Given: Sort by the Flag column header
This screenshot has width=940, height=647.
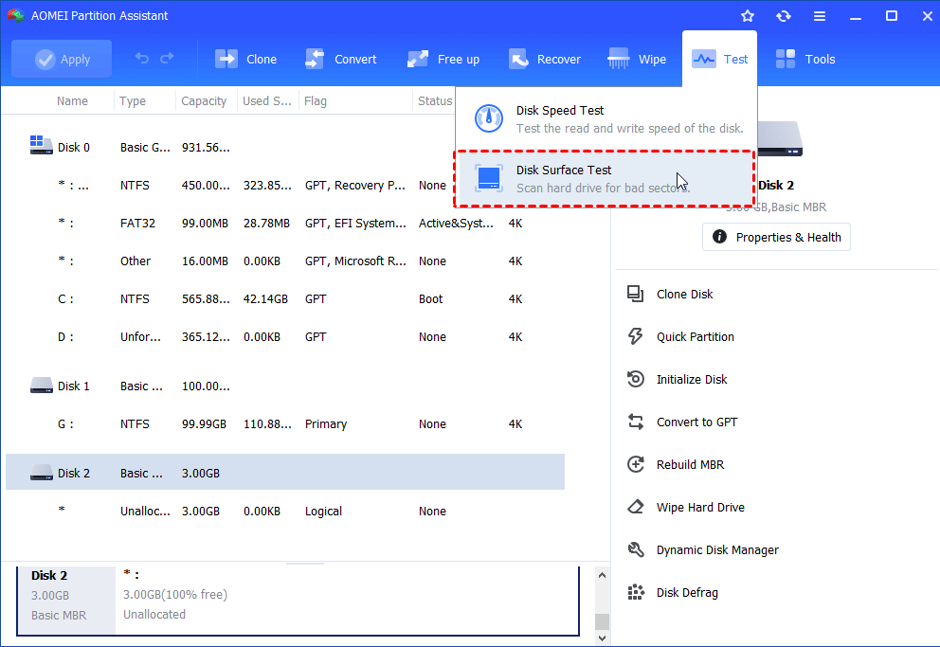Looking at the screenshot, I should pyautogui.click(x=316, y=100).
